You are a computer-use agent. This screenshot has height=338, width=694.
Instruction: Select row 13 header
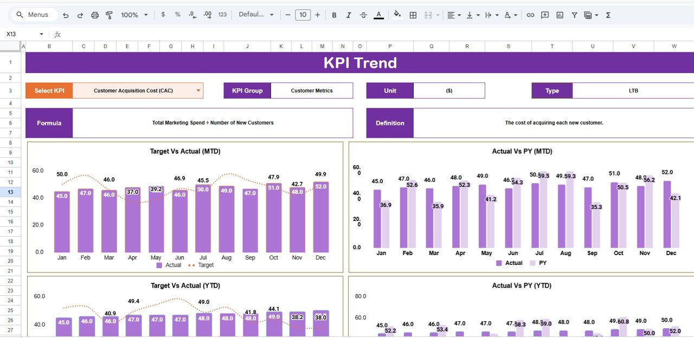tap(10, 192)
